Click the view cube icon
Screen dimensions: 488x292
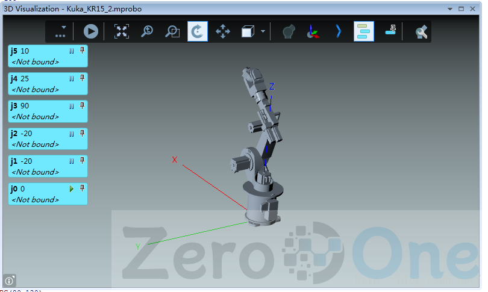click(248, 31)
